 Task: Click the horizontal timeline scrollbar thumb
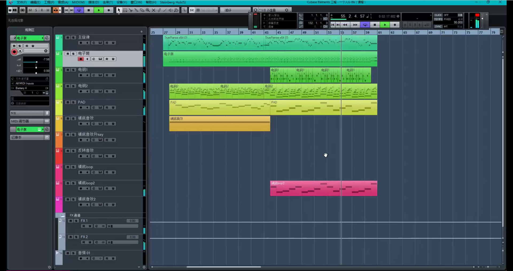click(x=224, y=267)
